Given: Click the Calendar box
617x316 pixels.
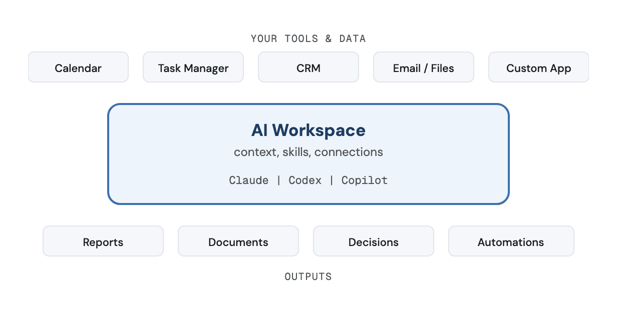Looking at the screenshot, I should pos(78,67).
